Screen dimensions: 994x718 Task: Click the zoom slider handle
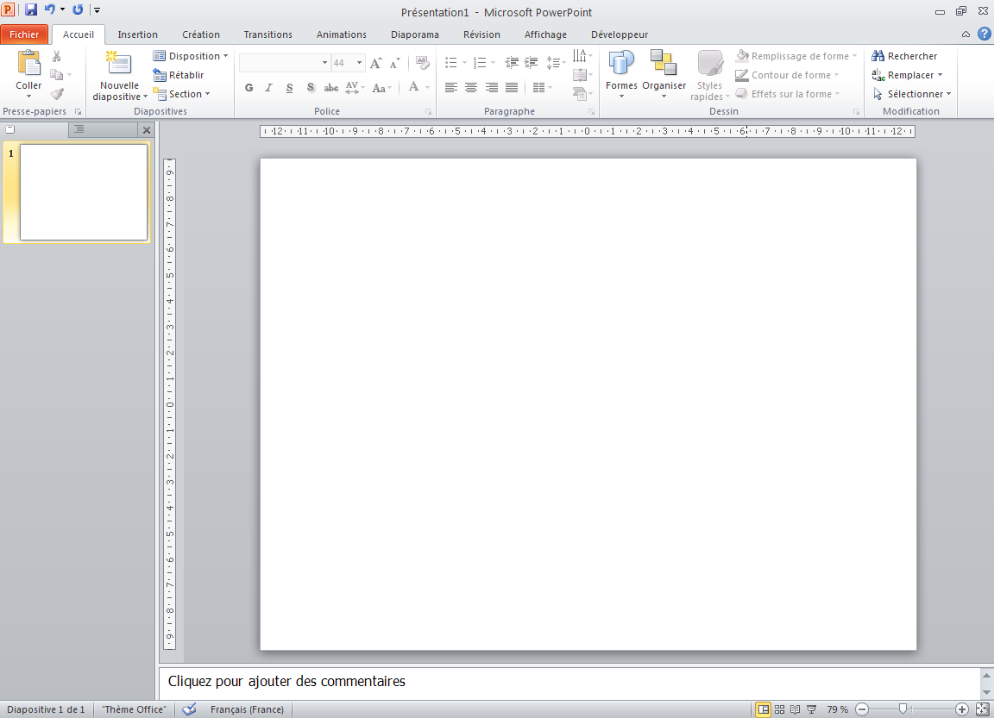point(903,709)
